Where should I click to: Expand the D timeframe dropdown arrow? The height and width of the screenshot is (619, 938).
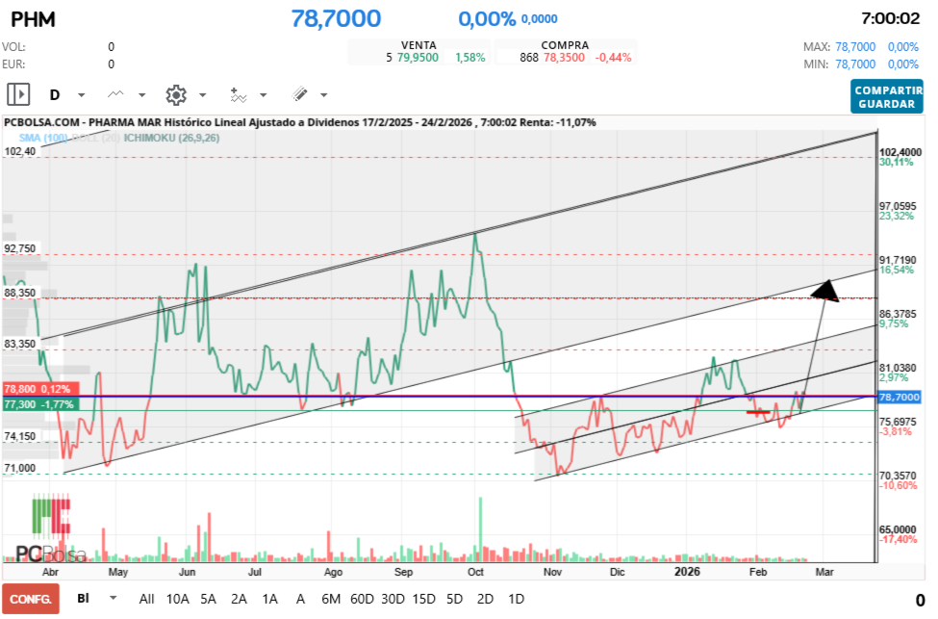click(81, 95)
